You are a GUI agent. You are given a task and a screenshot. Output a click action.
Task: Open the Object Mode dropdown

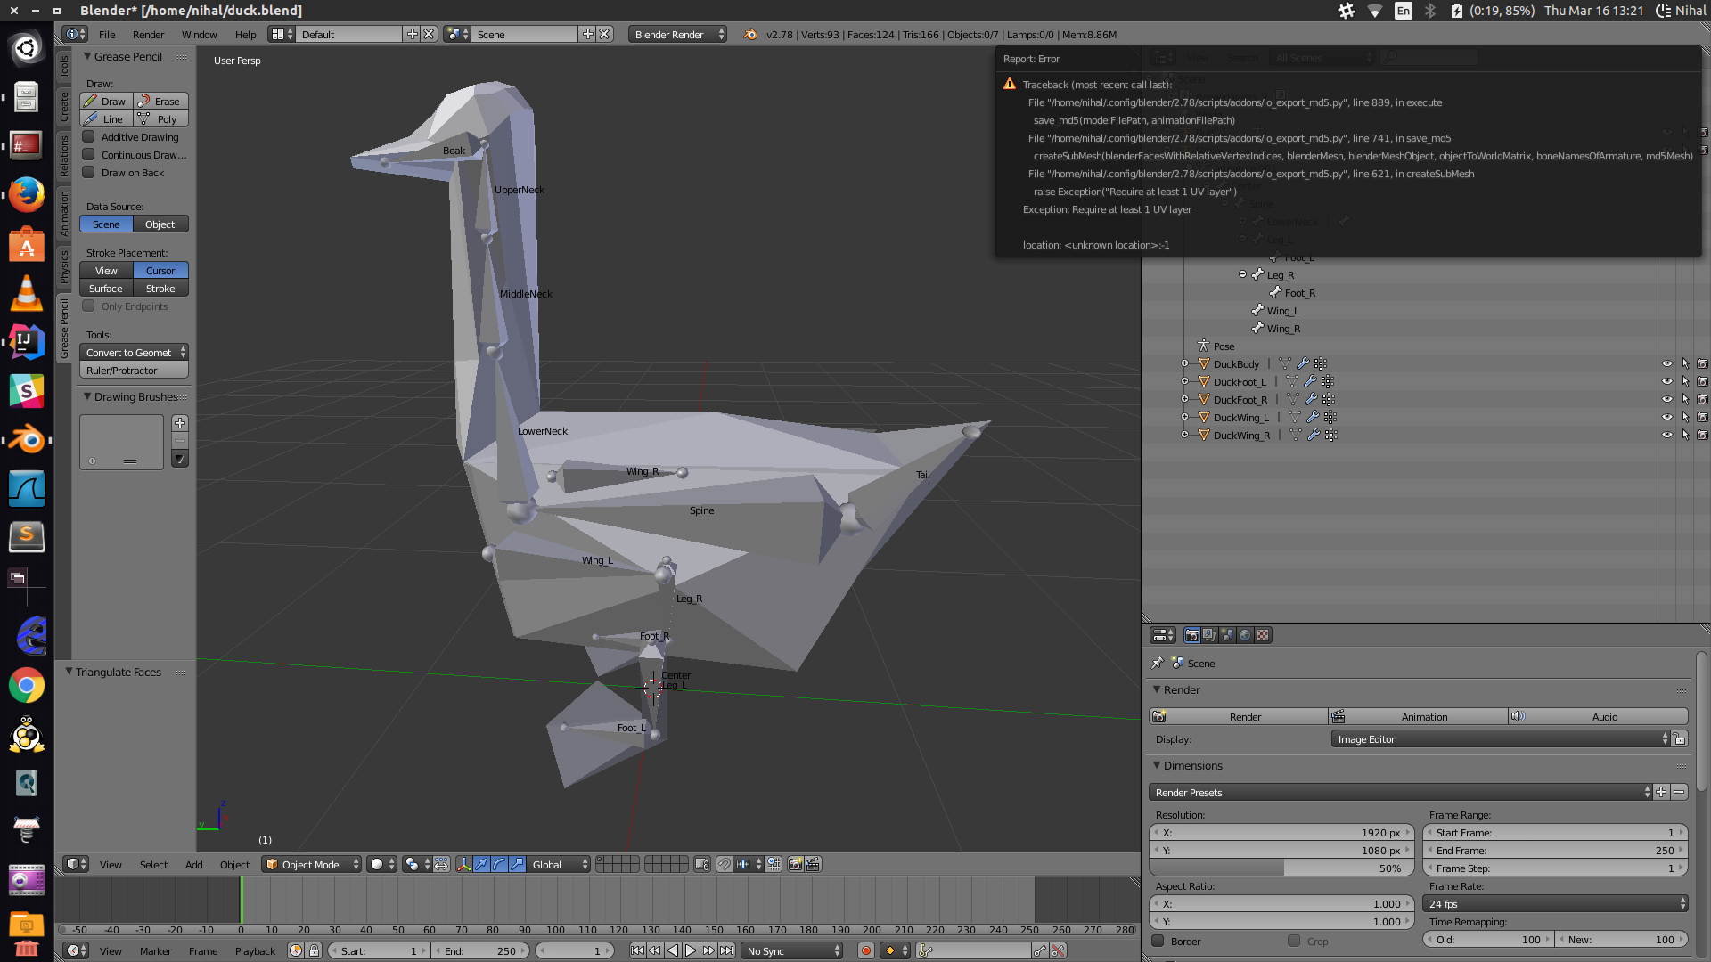312,864
